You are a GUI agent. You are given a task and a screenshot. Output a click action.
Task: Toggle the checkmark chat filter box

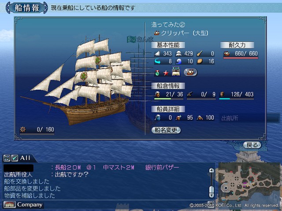pyautogui.click(x=15, y=158)
